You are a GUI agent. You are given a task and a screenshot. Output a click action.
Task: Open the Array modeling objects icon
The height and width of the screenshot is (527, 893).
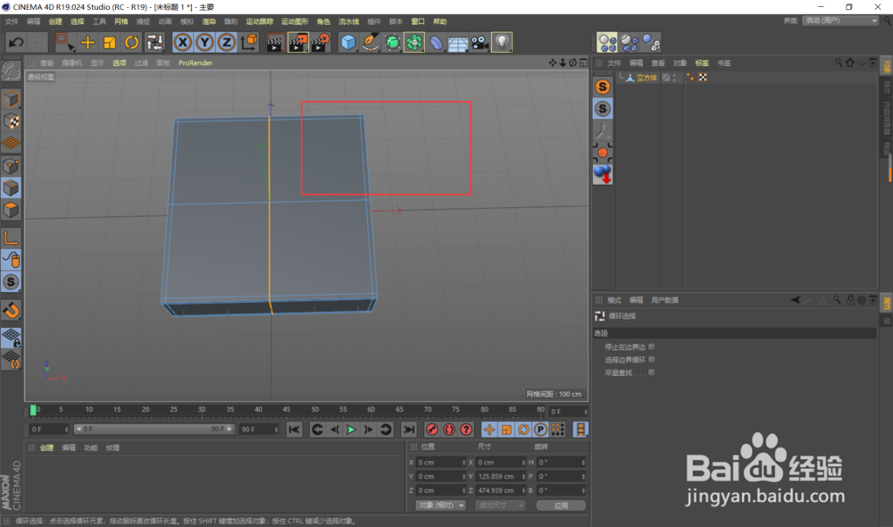[414, 42]
